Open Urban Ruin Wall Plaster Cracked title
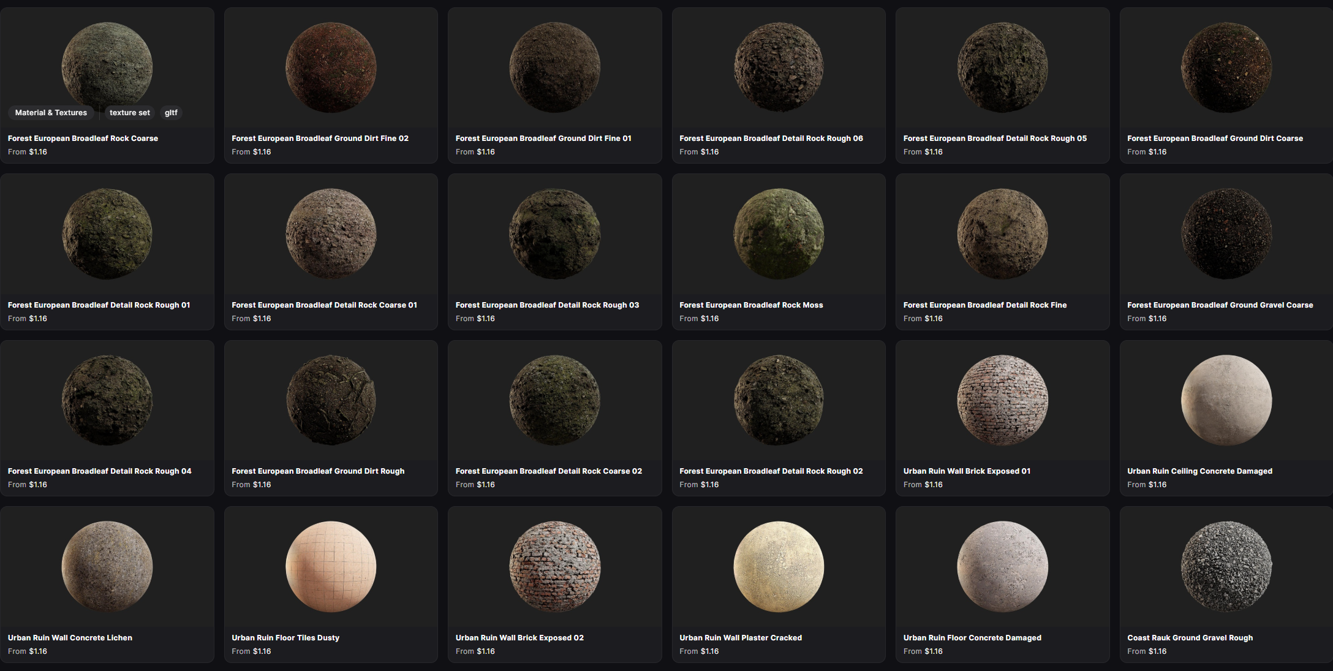1333x671 pixels. (x=740, y=638)
